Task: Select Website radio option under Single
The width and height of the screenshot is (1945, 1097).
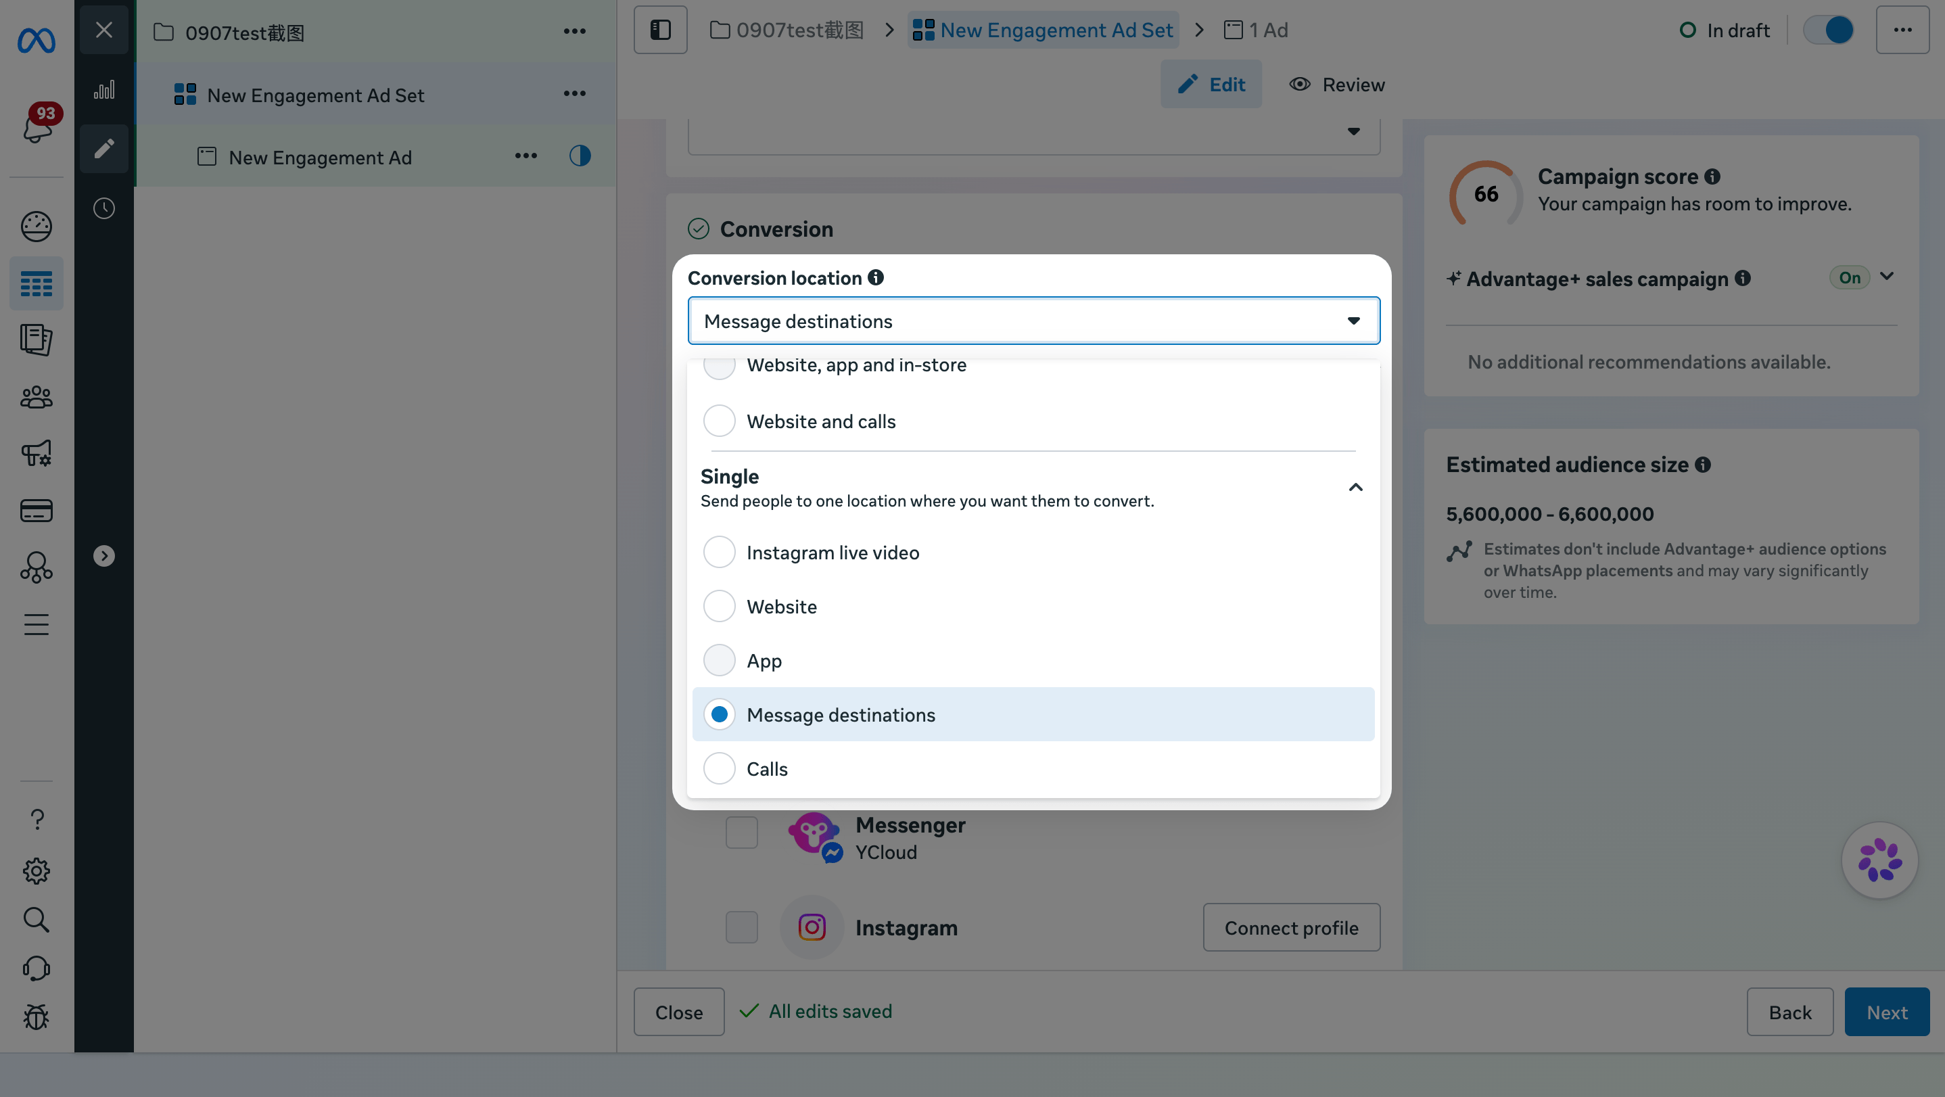Action: point(719,606)
